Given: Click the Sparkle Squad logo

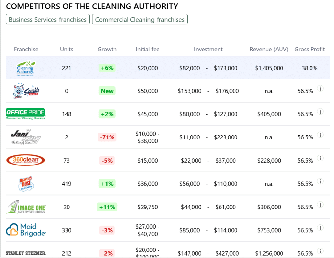Looking at the screenshot, I should pos(26,91).
